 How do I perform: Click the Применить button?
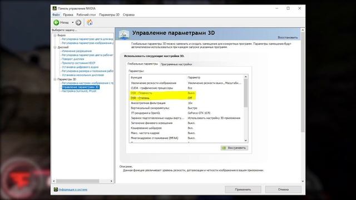tap(243, 189)
